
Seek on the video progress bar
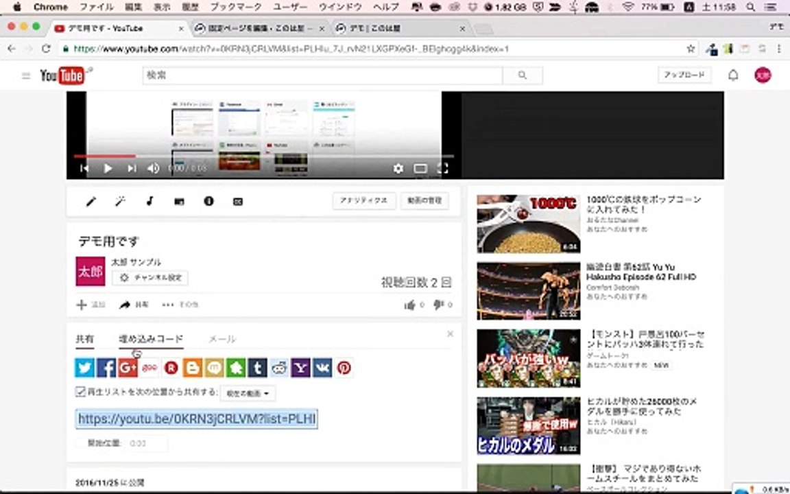[263, 156]
